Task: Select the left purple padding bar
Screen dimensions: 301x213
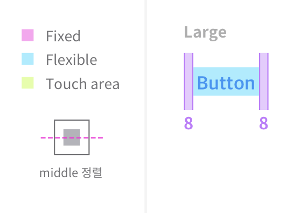Action: click(188, 82)
